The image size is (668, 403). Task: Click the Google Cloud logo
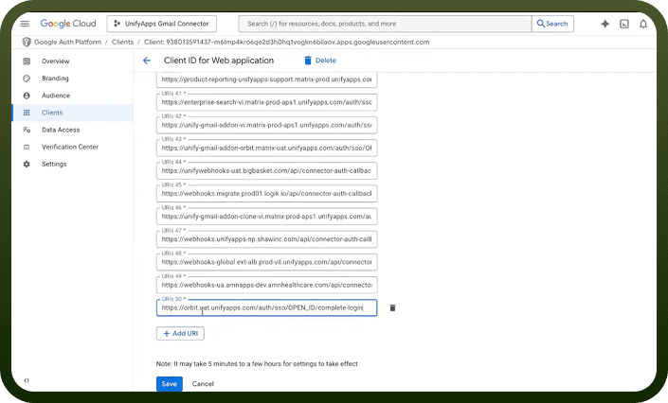pos(68,24)
